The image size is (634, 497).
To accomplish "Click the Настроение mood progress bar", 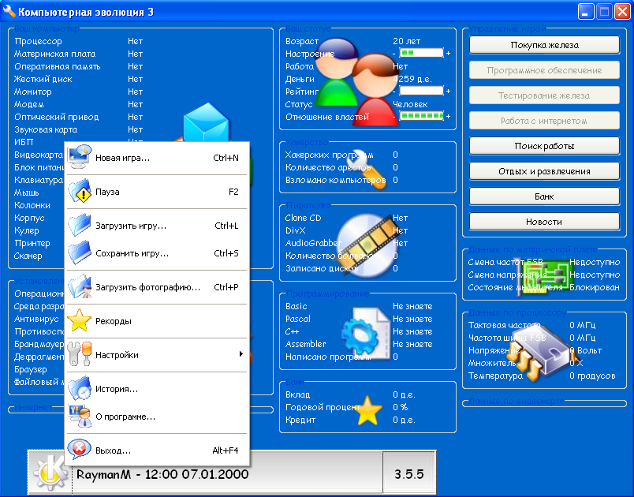I will pyautogui.click(x=421, y=53).
